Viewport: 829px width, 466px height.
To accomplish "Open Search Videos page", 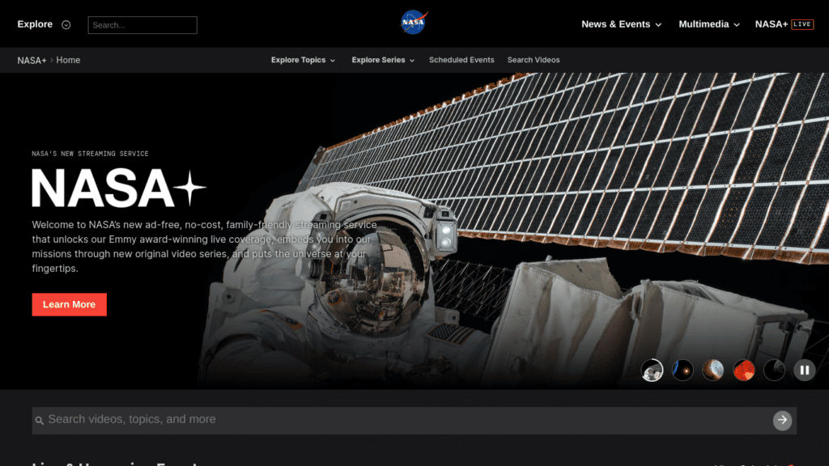I will [534, 60].
